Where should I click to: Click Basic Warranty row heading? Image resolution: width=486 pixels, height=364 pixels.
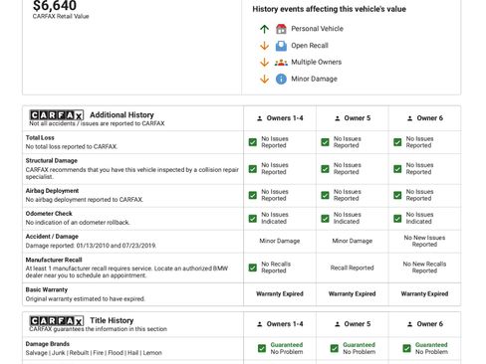tap(47, 289)
